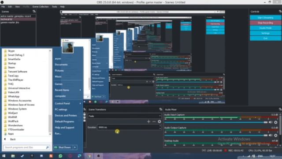Open File Explorer from the taskbar
This screenshot has width=282, height=159.
coord(13,156)
